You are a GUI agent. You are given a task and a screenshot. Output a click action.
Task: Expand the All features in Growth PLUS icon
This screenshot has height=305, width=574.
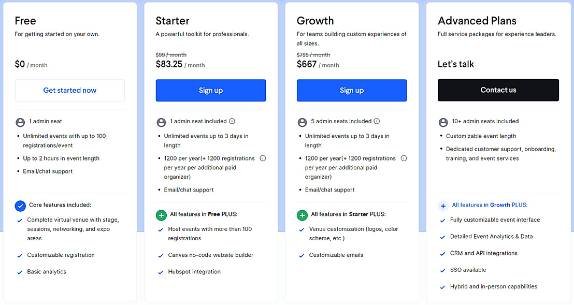(443, 206)
